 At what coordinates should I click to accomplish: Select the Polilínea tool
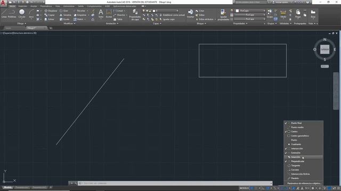pyautogui.click(x=12, y=13)
